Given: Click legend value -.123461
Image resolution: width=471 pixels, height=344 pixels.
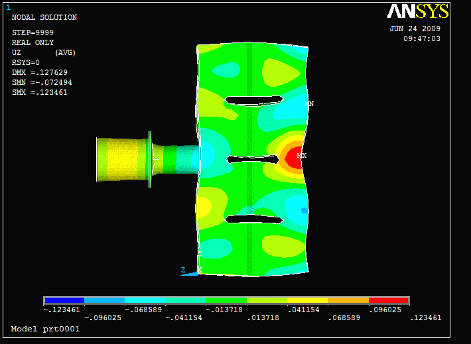Looking at the screenshot, I should click(x=62, y=310).
